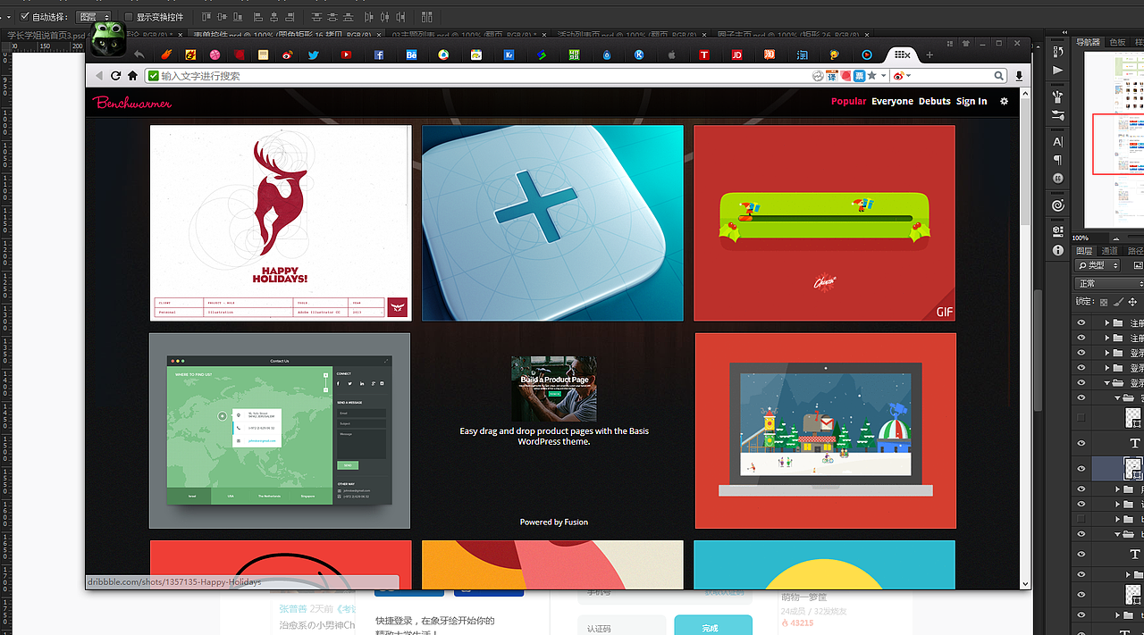Click the Benchwarmer logo
Viewport: 1144px width, 635px height.
(x=131, y=102)
